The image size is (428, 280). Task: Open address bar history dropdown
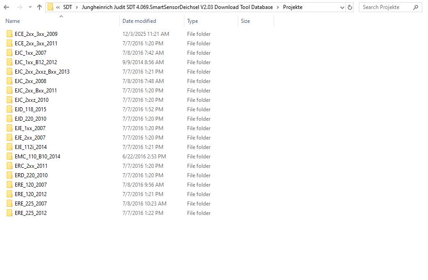[342, 7]
